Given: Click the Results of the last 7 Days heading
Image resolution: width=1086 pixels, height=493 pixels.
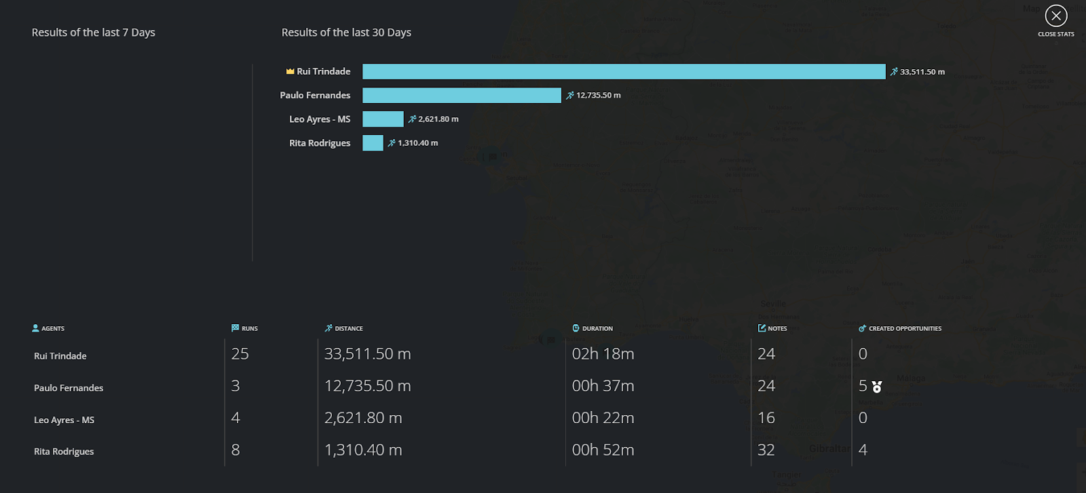Looking at the screenshot, I should point(94,33).
